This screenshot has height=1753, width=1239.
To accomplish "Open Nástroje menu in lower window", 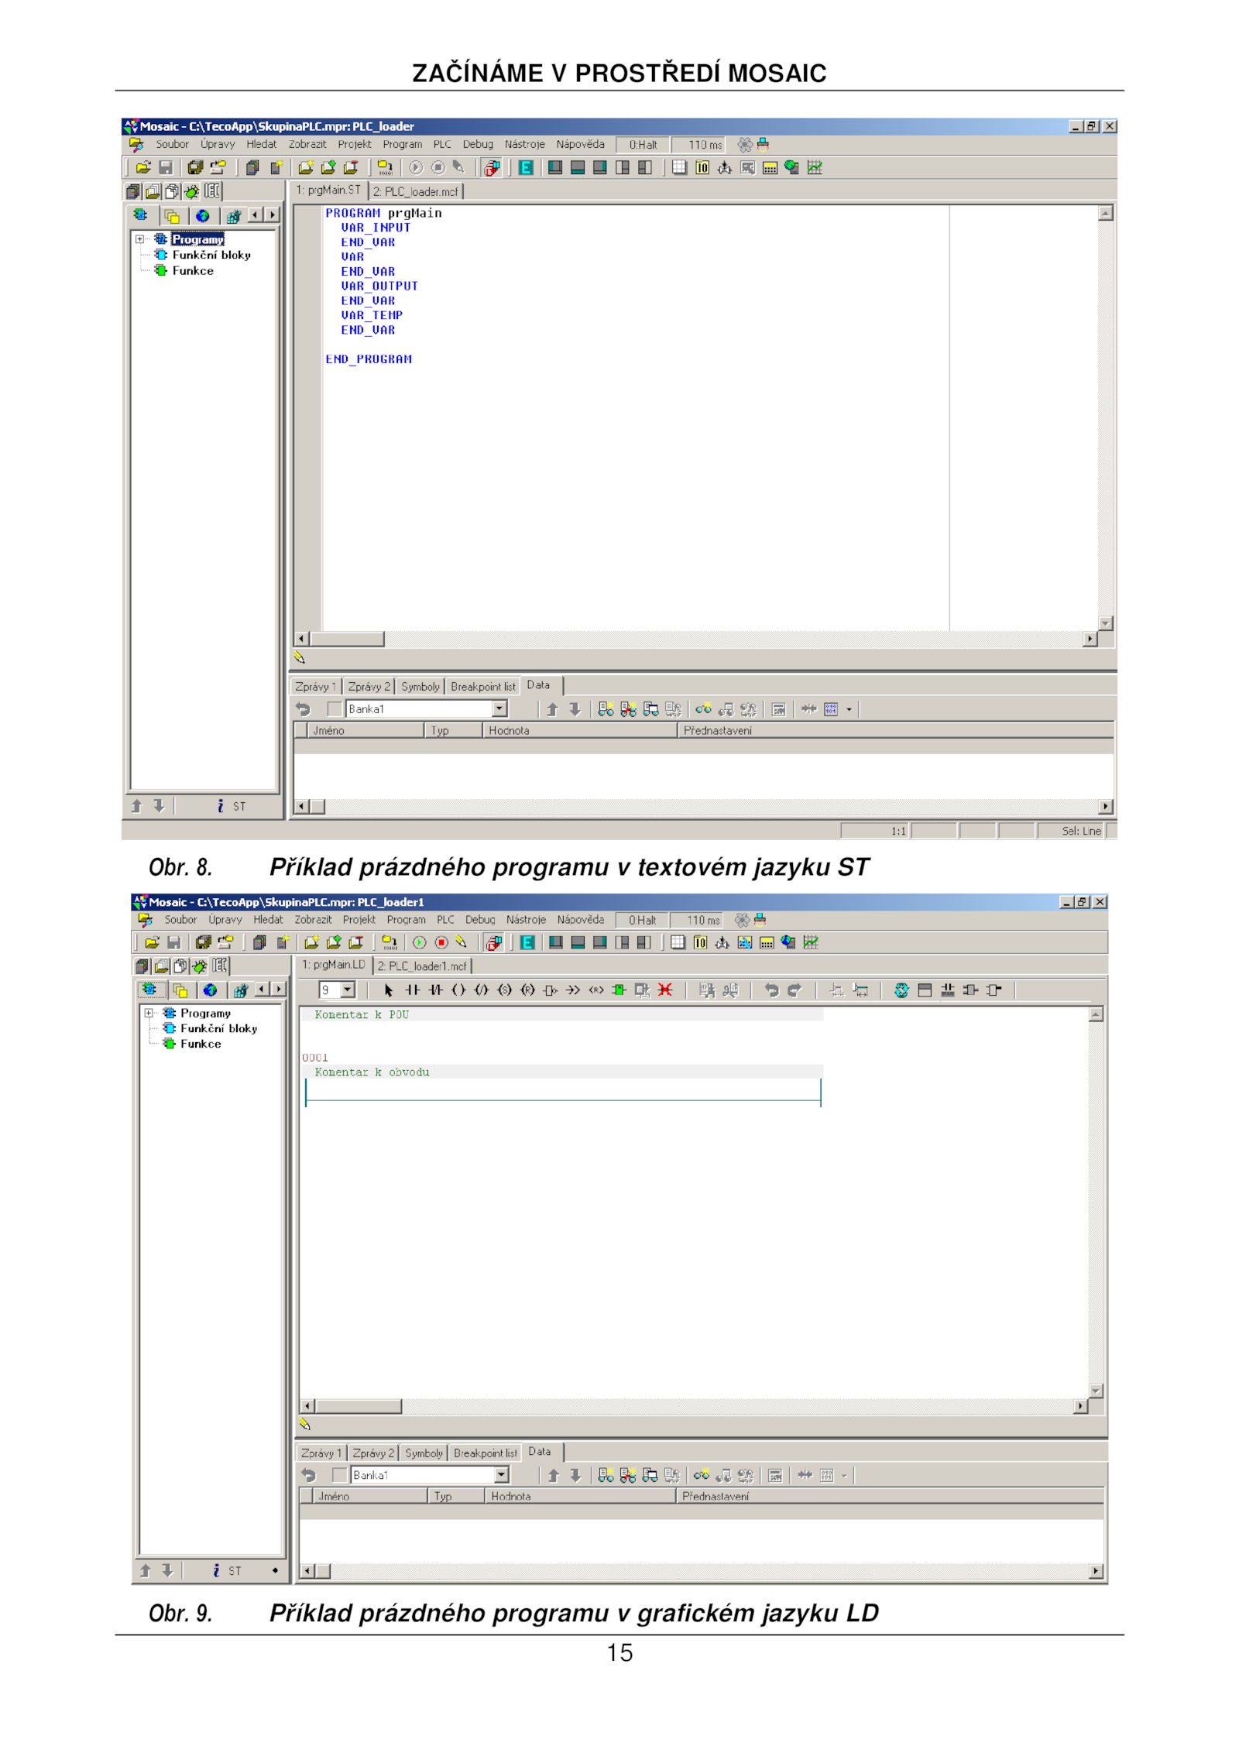I will click(x=526, y=920).
